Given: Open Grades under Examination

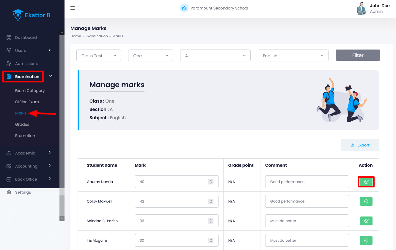Looking at the screenshot, I should pyautogui.click(x=22, y=125).
